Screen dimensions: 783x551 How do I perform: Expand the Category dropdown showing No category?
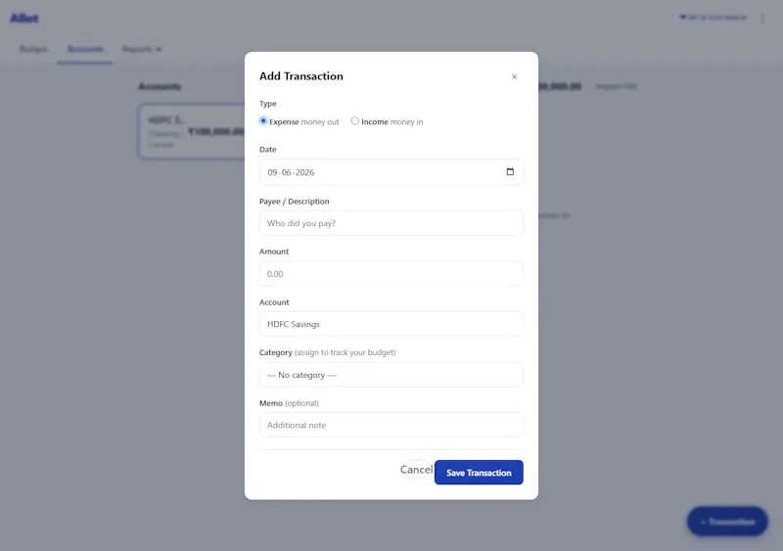tap(391, 375)
